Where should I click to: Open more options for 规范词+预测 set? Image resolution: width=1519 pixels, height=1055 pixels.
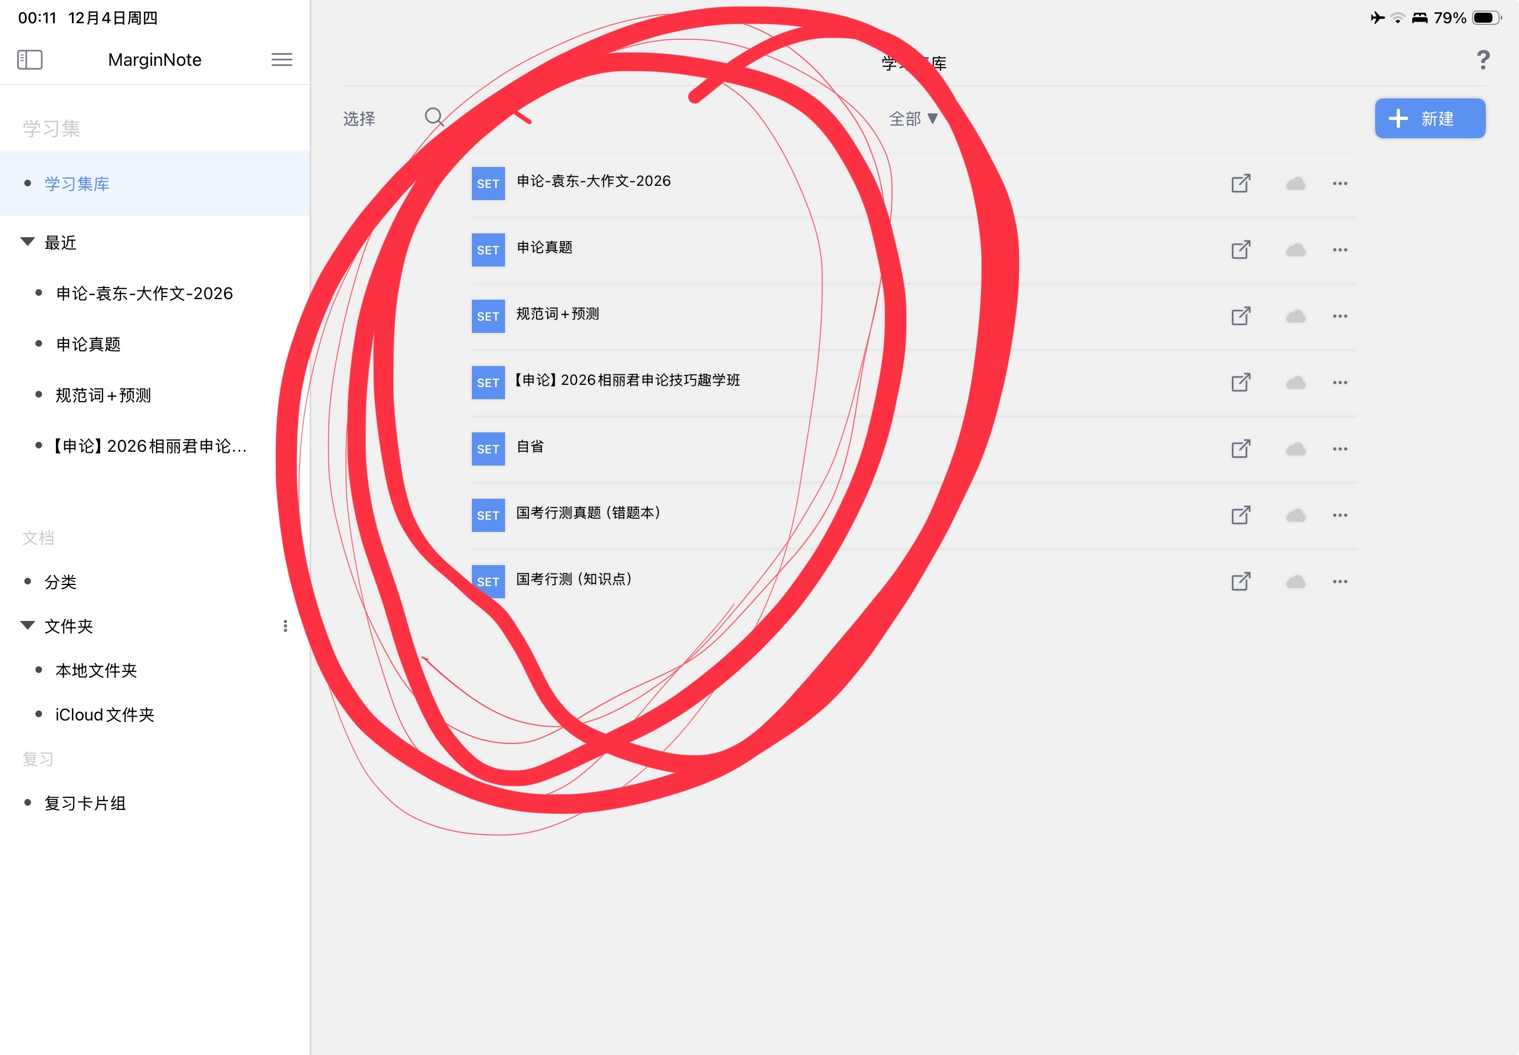[x=1340, y=317]
